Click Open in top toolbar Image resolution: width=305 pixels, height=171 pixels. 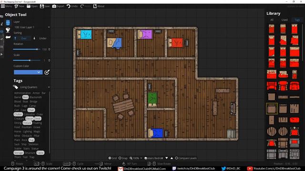(x=32, y=6)
